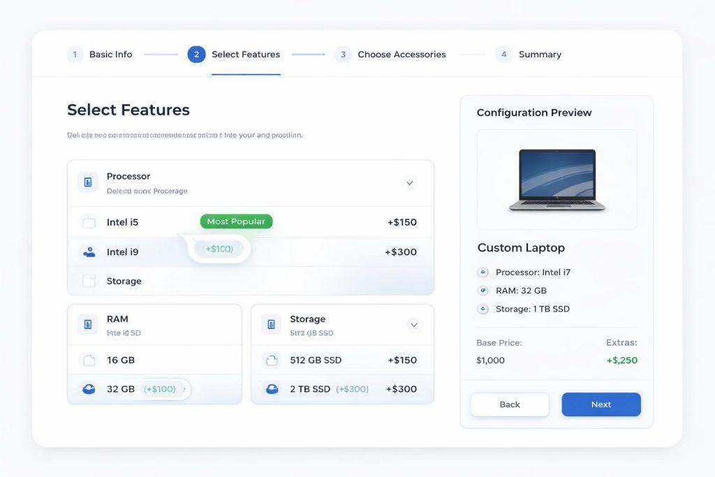Check the 16 GB RAM option
715x477 pixels.
point(89,360)
